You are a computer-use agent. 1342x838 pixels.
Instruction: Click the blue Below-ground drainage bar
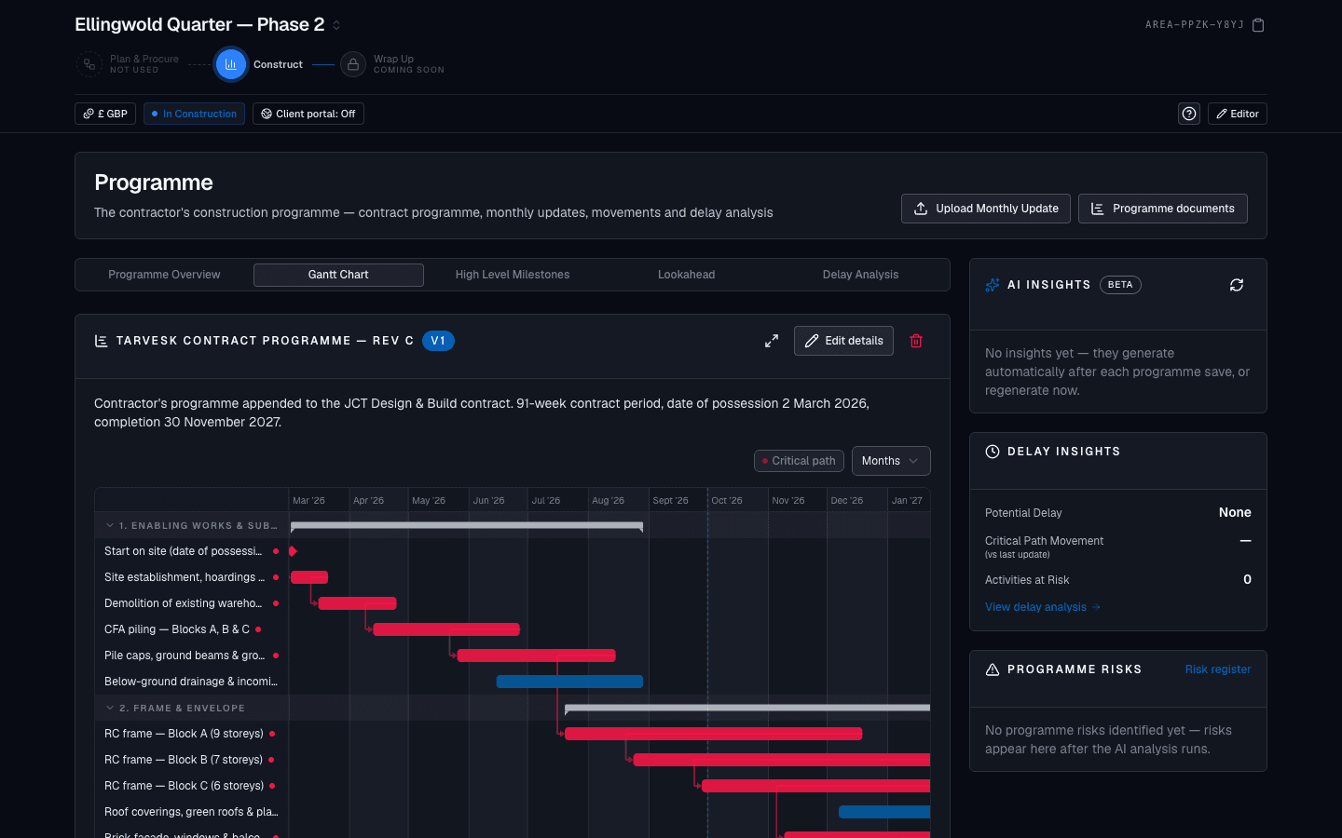pyautogui.click(x=569, y=682)
